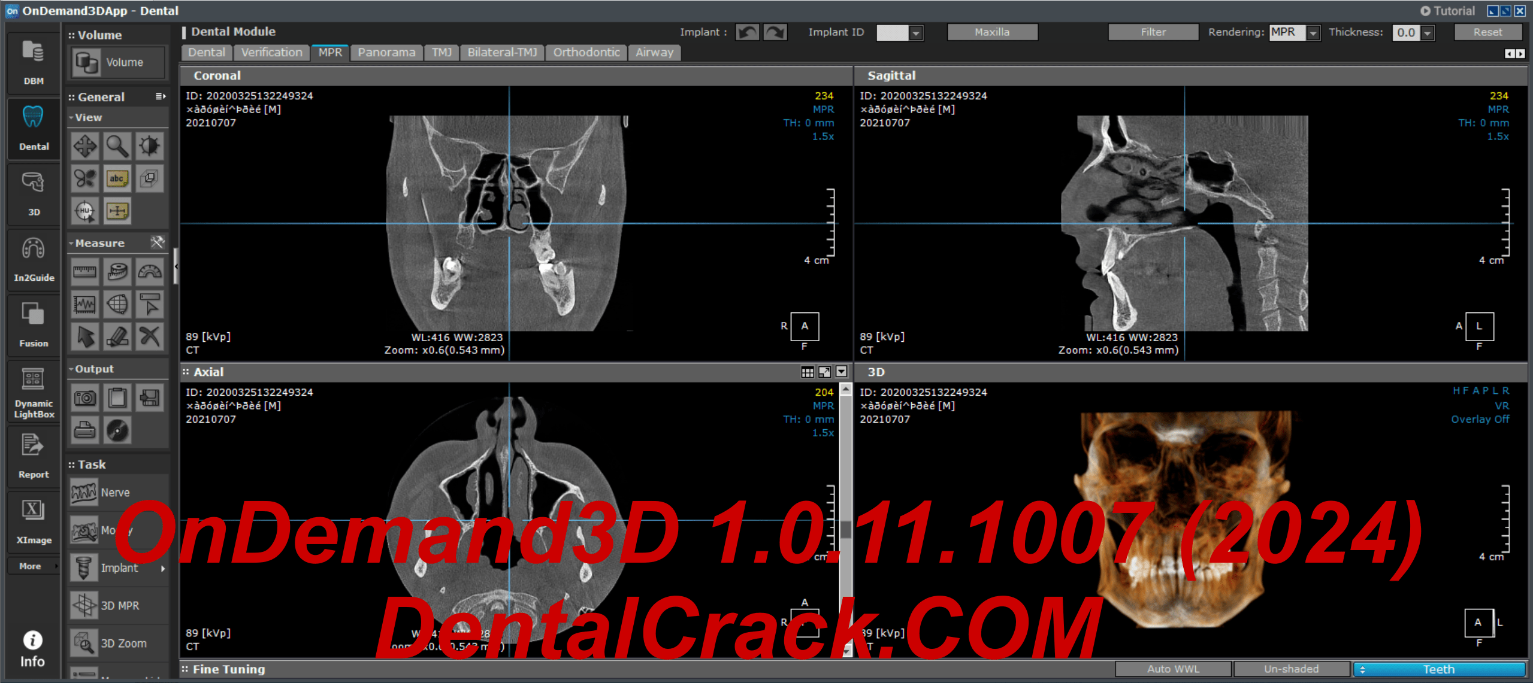Open the Rendering dropdown menu
Image resolution: width=1533 pixels, height=683 pixels.
coord(1310,33)
